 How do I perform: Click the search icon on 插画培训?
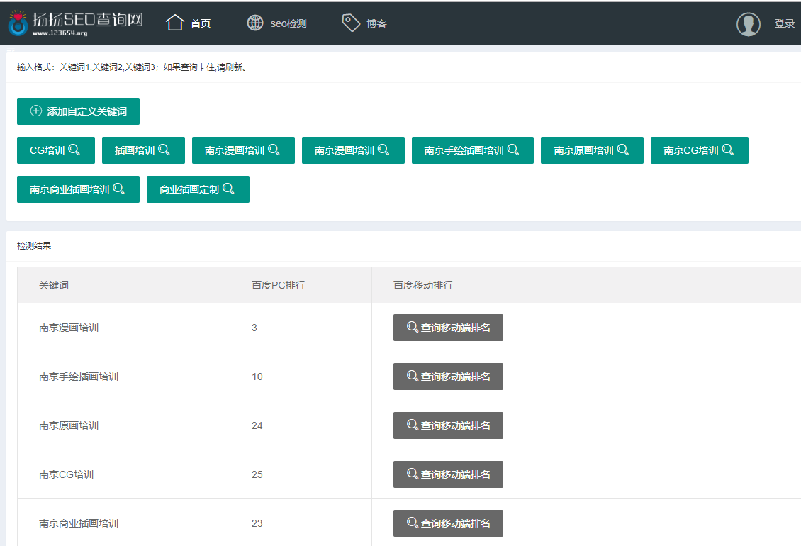(x=164, y=150)
